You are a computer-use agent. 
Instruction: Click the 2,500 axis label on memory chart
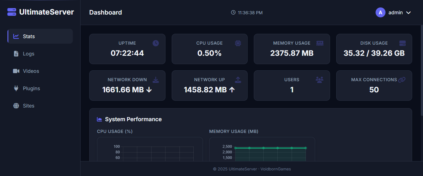(227, 147)
